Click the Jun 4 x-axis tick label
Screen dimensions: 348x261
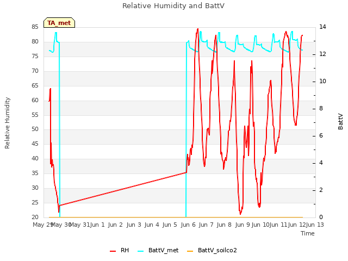click(x=152, y=225)
